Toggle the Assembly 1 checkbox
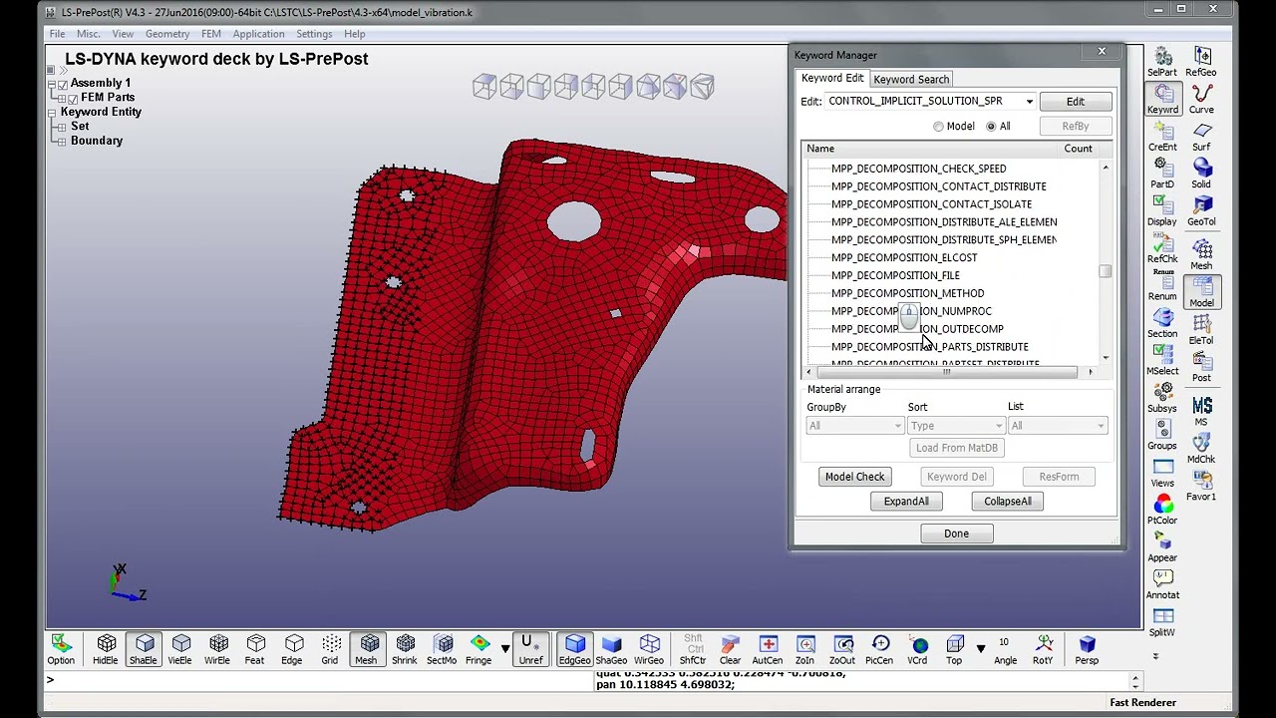 click(63, 84)
